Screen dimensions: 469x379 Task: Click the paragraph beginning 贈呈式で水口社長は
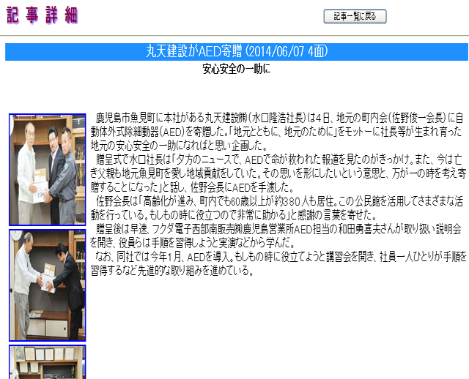coord(278,173)
